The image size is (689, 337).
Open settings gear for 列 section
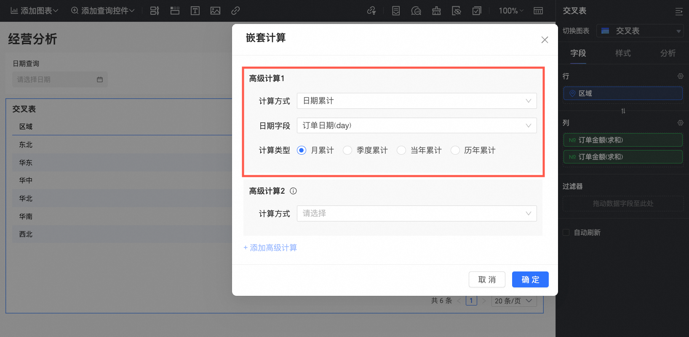[680, 123]
